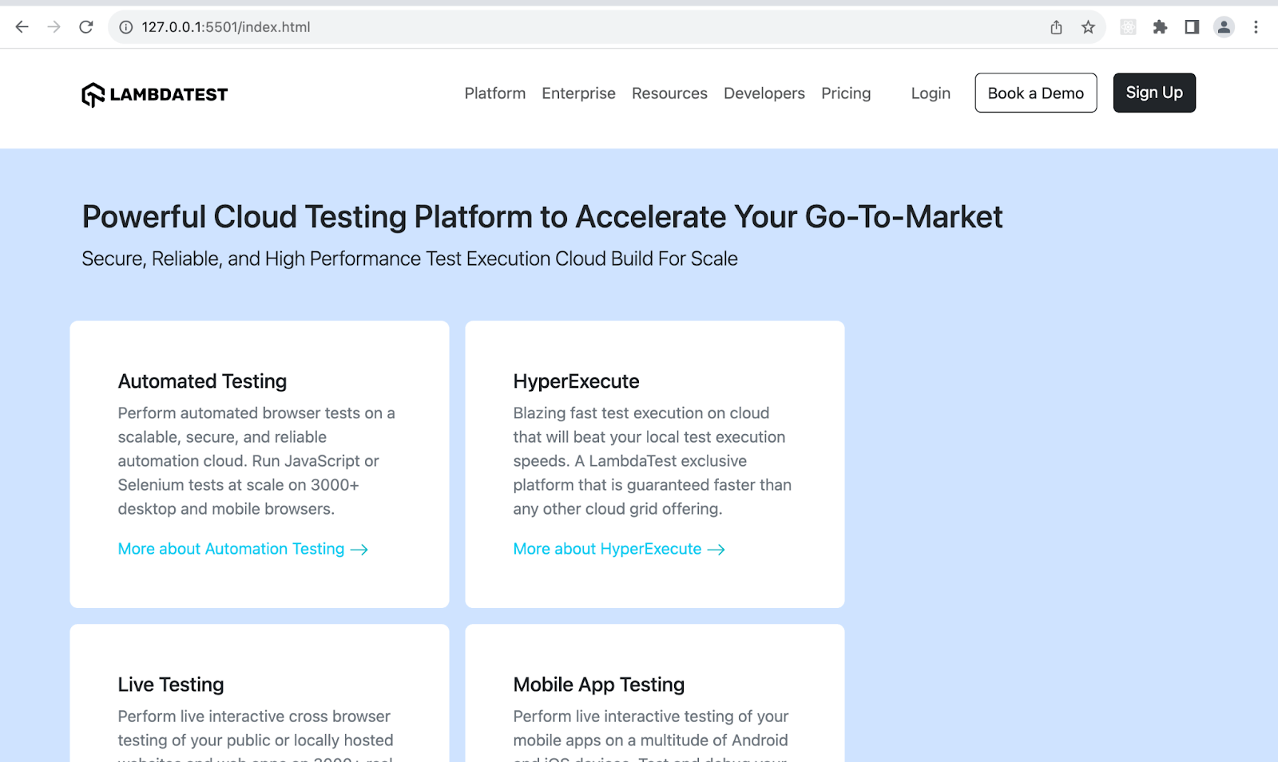Image resolution: width=1278 pixels, height=762 pixels.
Task: Open the Extensions puzzle icon
Action: [x=1160, y=27]
